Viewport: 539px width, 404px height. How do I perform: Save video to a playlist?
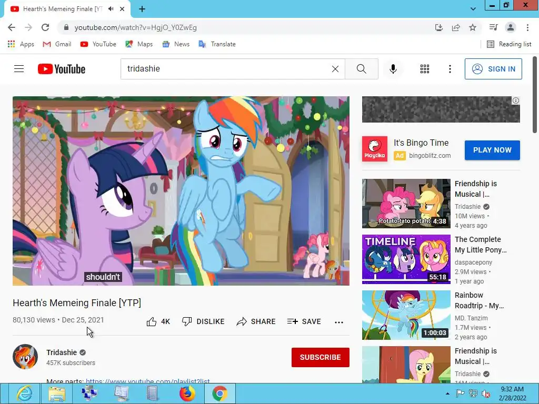(x=304, y=321)
